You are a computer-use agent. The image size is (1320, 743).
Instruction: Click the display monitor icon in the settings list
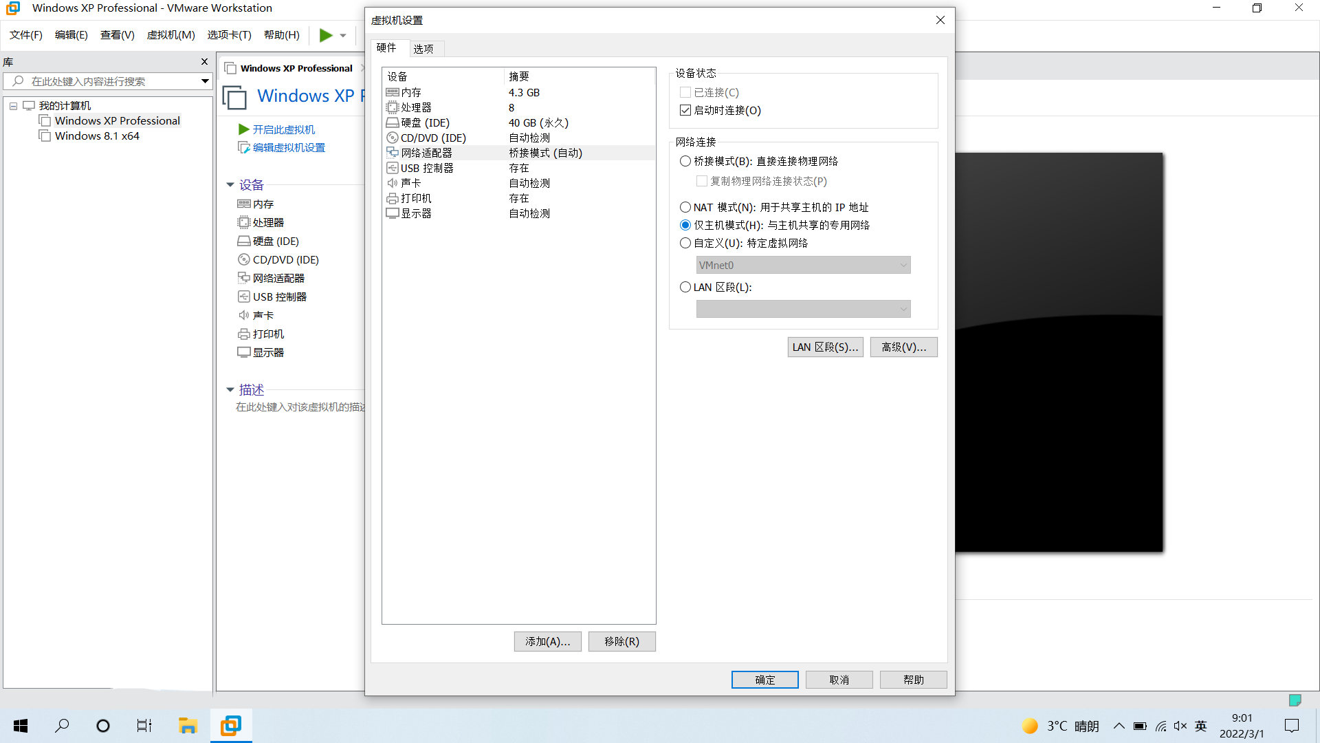[x=393, y=213]
